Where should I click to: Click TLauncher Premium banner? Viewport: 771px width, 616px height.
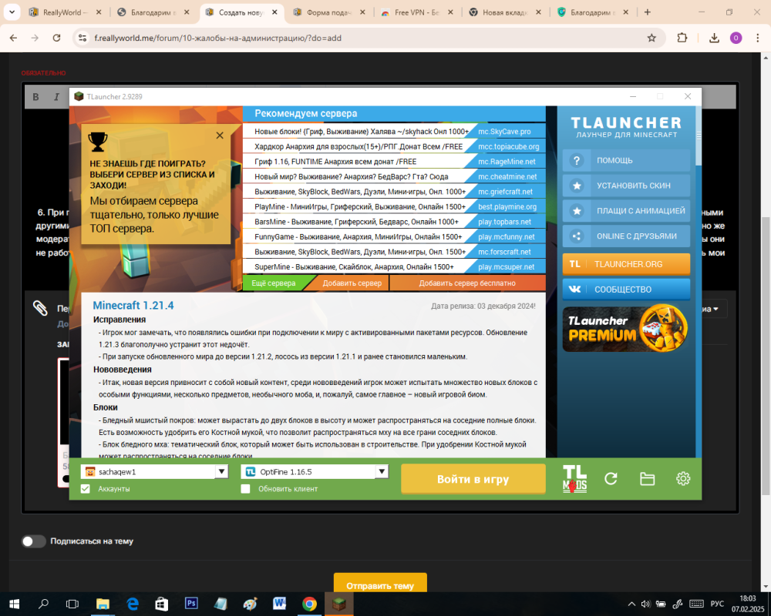[626, 328]
